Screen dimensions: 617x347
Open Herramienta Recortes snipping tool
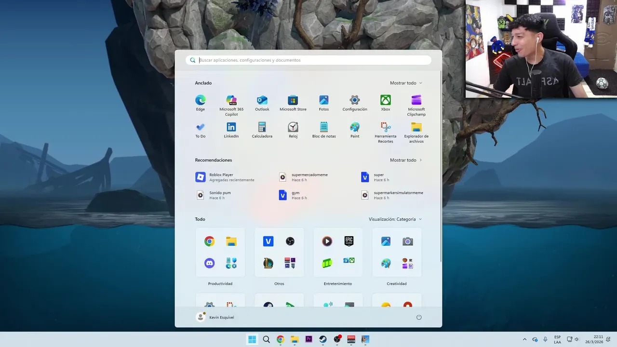pyautogui.click(x=386, y=133)
